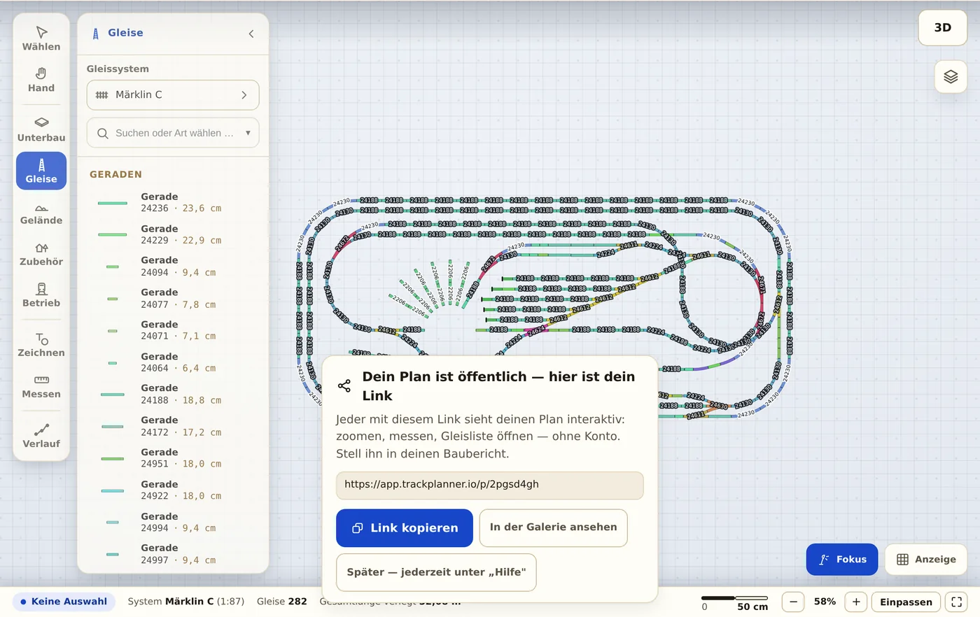Pick Gerade 24922 track 18,0 cm
Screen dimensions: 980x617
tap(173, 490)
